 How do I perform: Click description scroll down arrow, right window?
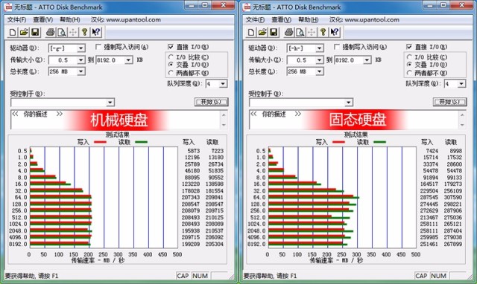(x=462, y=125)
